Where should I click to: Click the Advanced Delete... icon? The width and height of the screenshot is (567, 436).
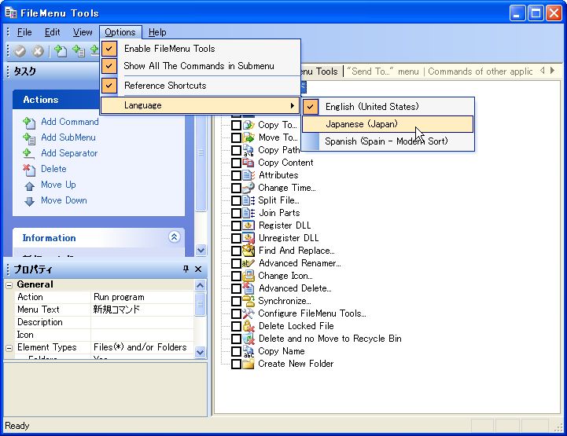(x=249, y=288)
